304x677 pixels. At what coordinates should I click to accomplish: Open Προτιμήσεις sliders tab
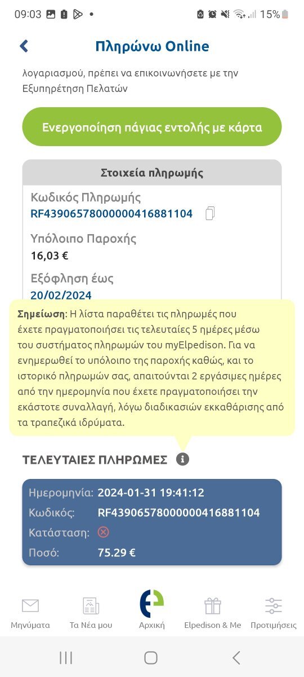[274, 613]
